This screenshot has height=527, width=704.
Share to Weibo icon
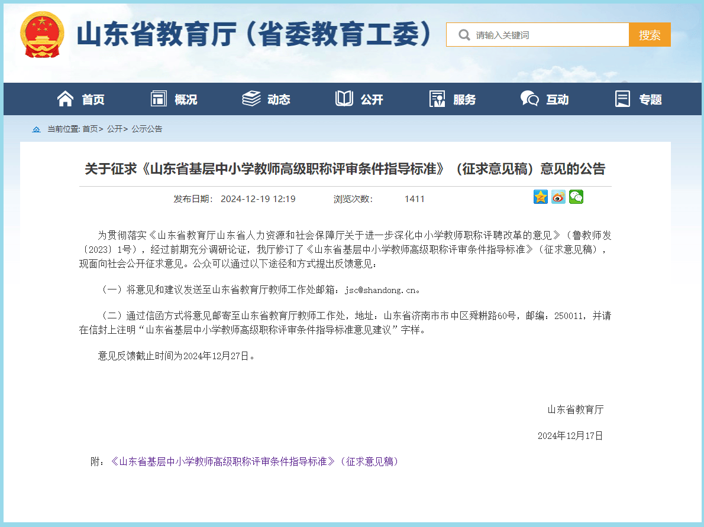558,197
